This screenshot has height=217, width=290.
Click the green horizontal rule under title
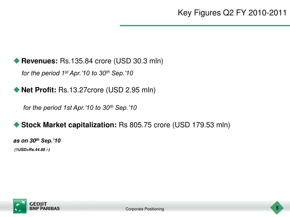click(x=205, y=25)
